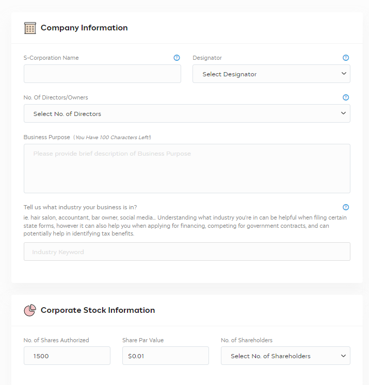
Task: Show help info for Designator field
Action: tap(346, 58)
